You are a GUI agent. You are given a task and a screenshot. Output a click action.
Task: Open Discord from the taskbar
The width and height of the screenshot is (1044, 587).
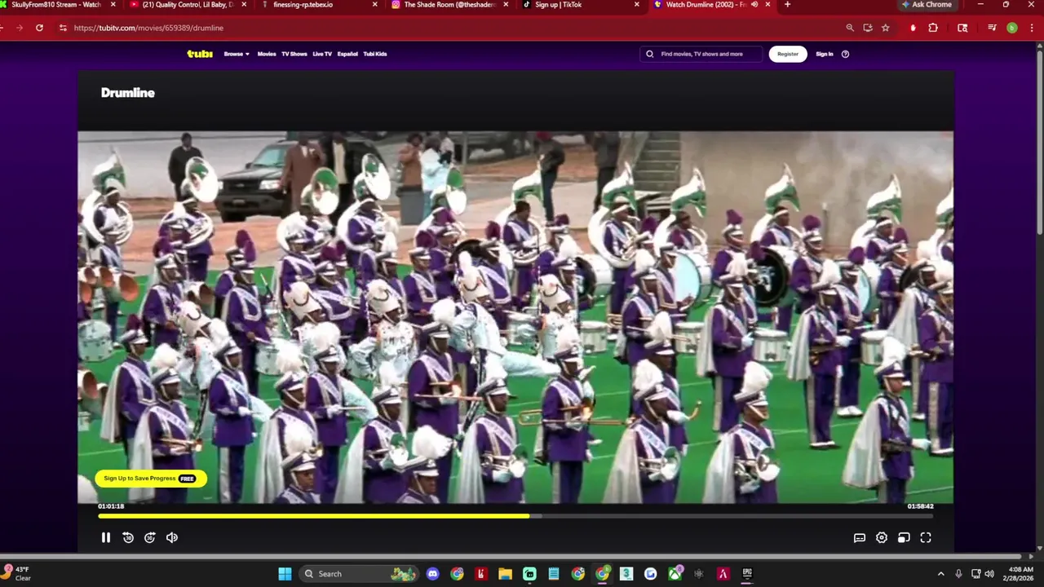pos(432,574)
